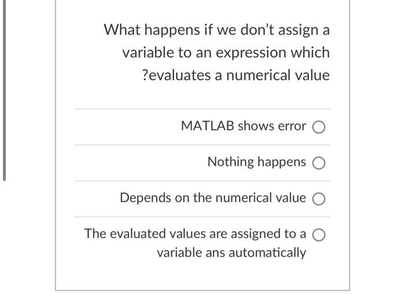This screenshot has height=299, width=405.
Task: Click the empty area below the last answer option
Action: click(x=203, y=275)
